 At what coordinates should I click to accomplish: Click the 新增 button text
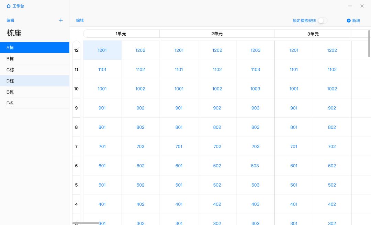pos(356,21)
